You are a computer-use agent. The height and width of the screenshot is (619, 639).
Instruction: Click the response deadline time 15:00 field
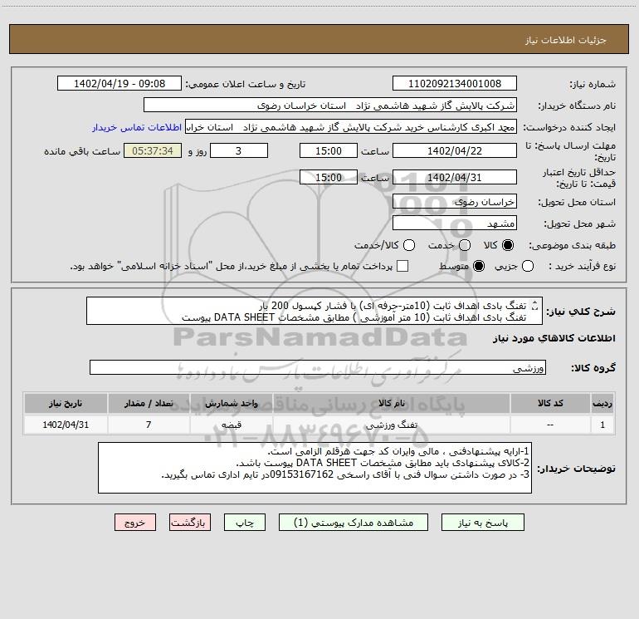coord(329,150)
